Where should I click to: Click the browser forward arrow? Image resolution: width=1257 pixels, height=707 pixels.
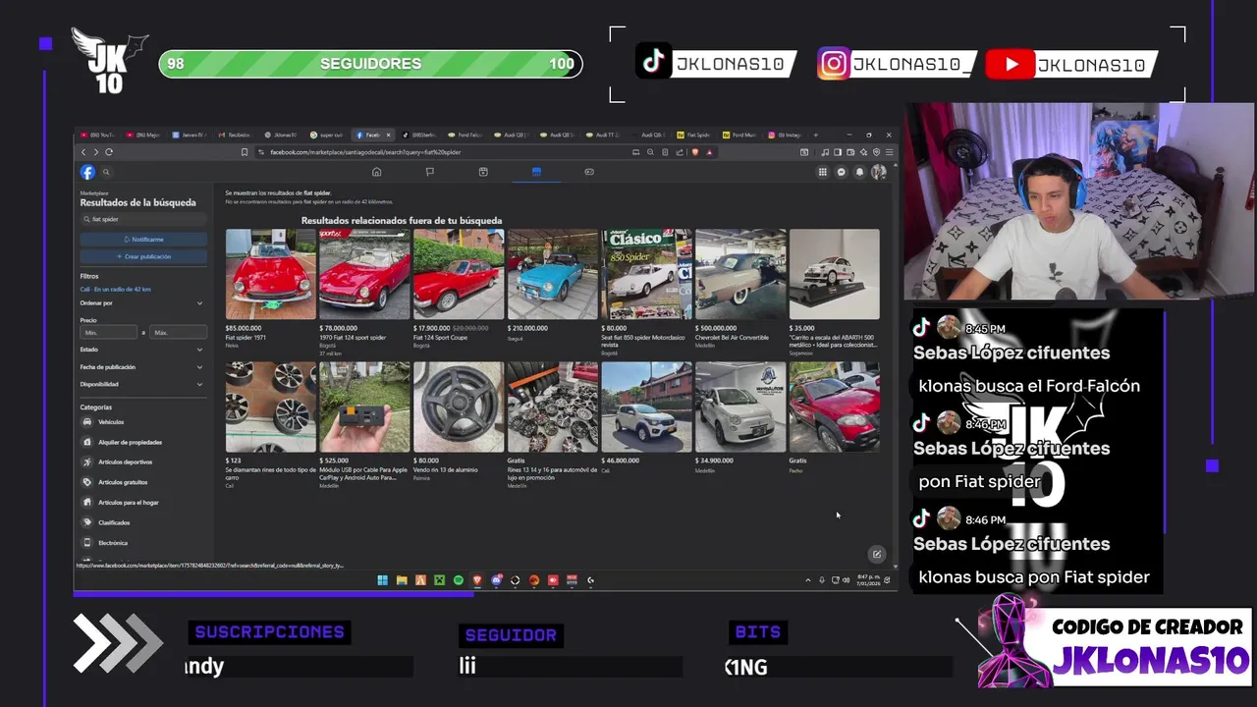(x=95, y=152)
